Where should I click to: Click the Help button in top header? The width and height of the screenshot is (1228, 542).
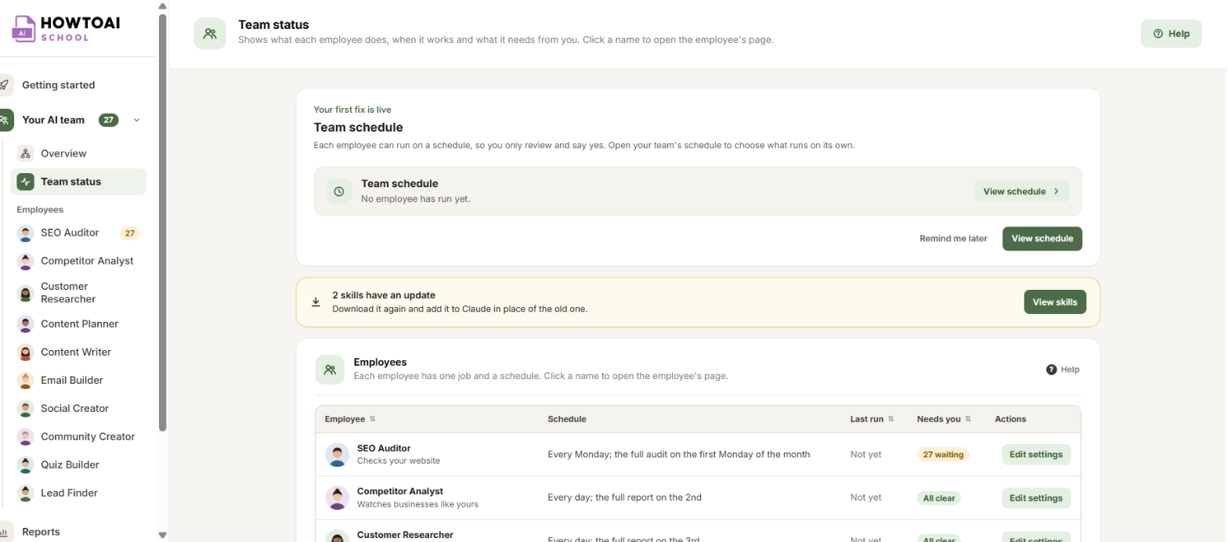click(x=1171, y=34)
